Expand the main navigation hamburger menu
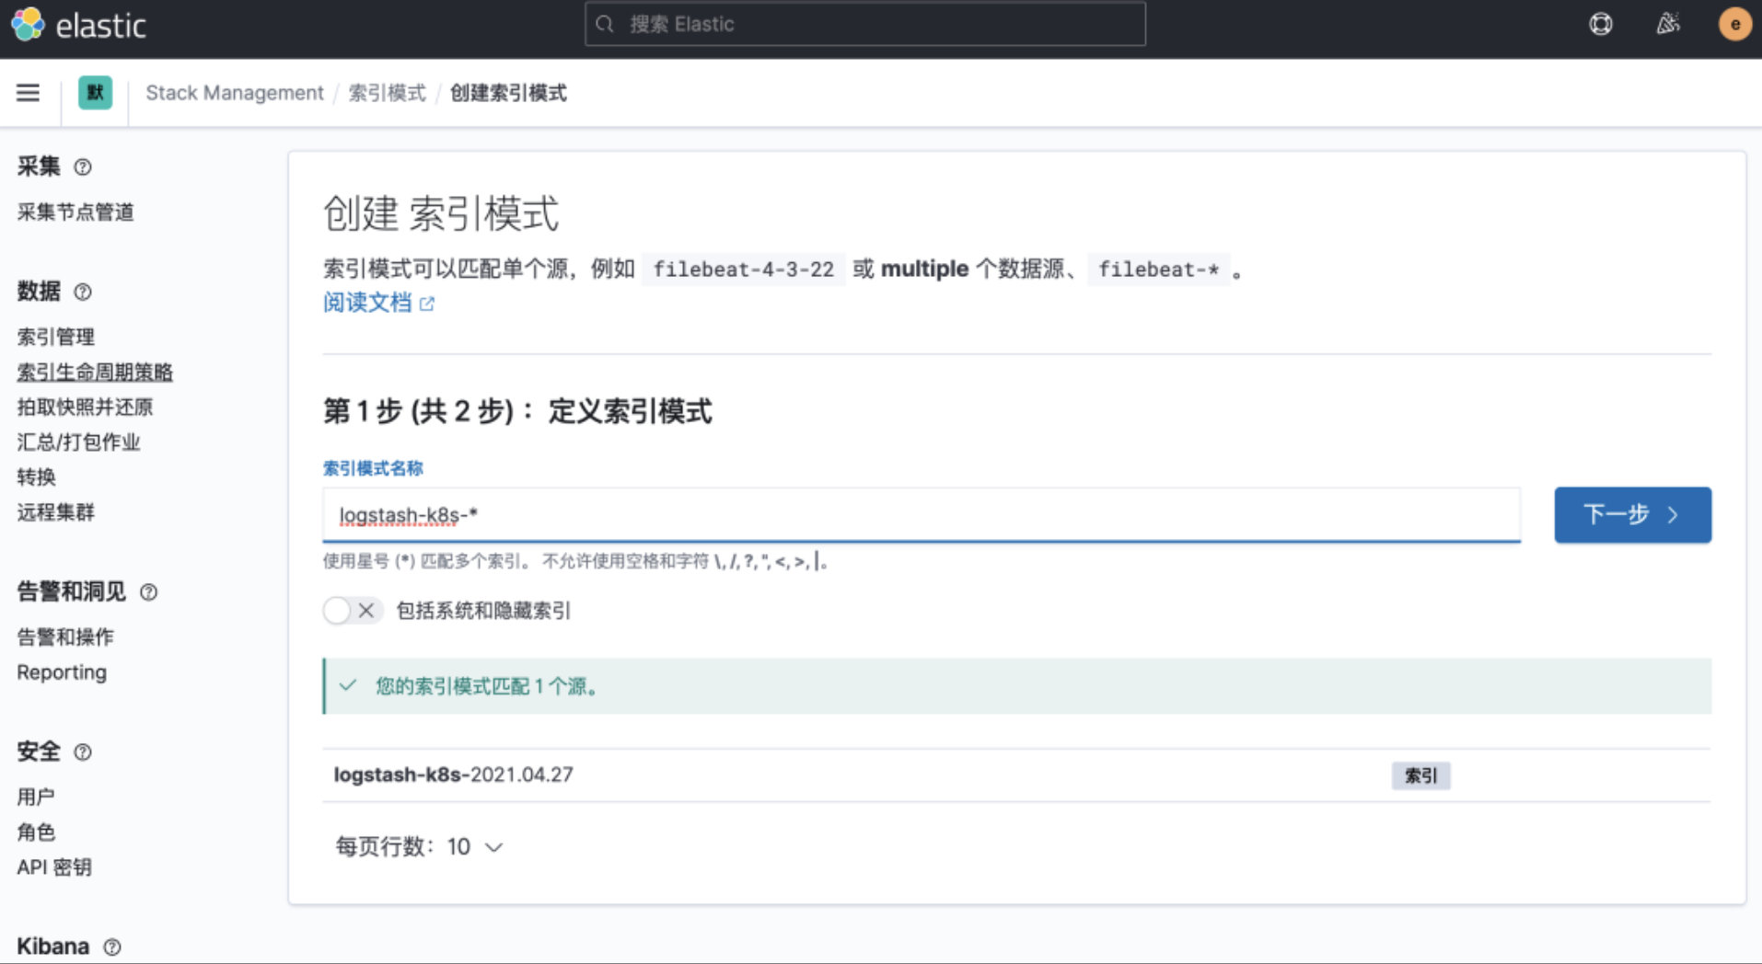The height and width of the screenshot is (964, 1762). coord(28,92)
